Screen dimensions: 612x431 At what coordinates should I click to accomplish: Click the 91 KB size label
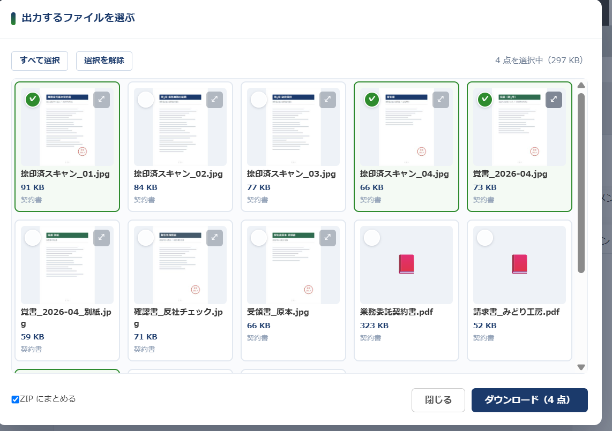click(x=32, y=187)
